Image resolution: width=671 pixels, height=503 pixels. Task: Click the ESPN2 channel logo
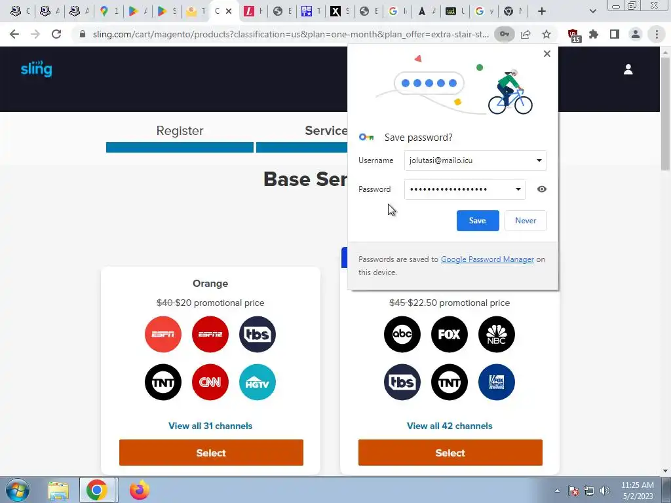point(210,335)
